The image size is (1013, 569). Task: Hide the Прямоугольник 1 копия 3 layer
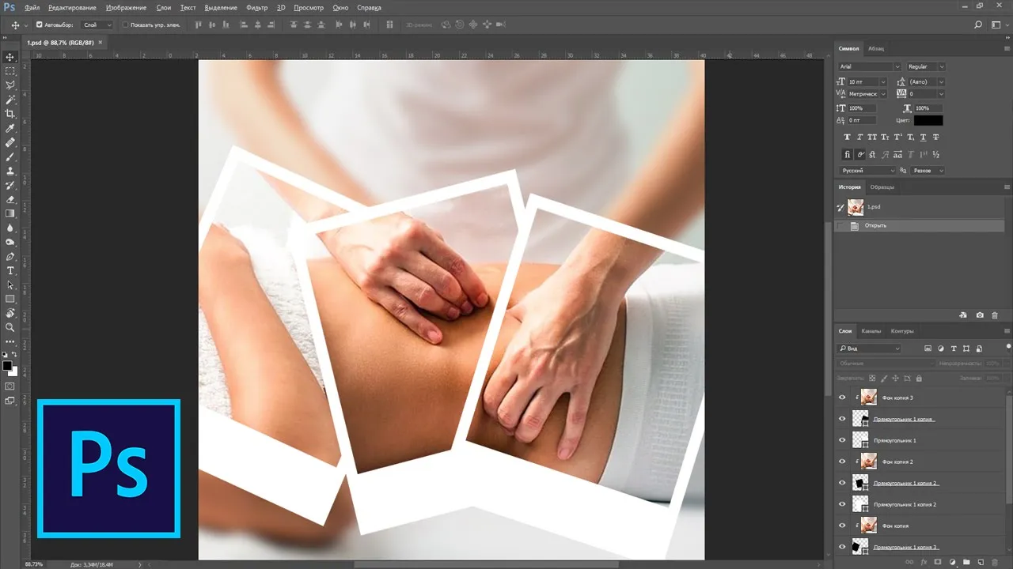[x=842, y=547]
